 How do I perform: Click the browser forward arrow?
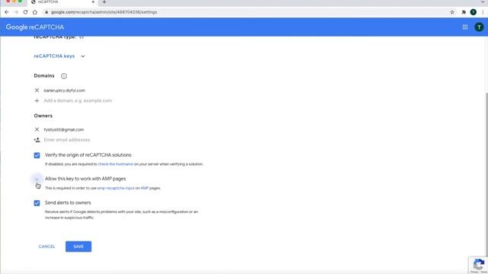[x=16, y=12]
